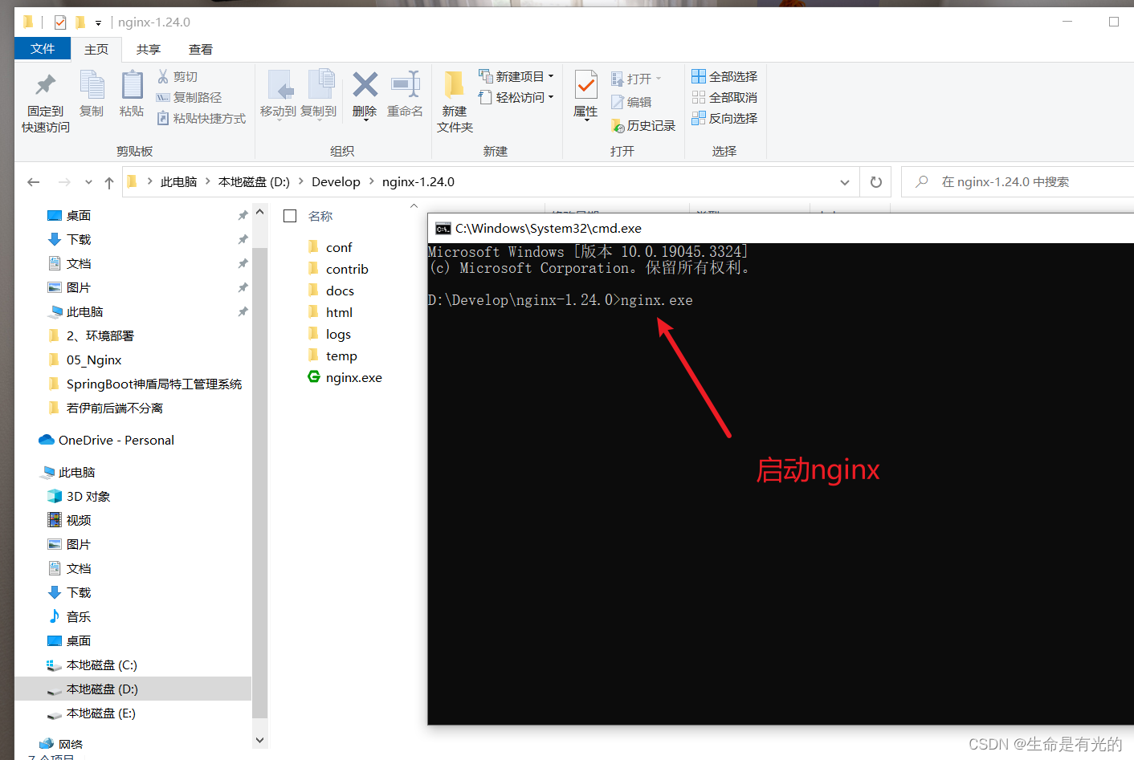Open the Move to (移动到) command
This screenshot has height=760, width=1134.
[x=278, y=95]
